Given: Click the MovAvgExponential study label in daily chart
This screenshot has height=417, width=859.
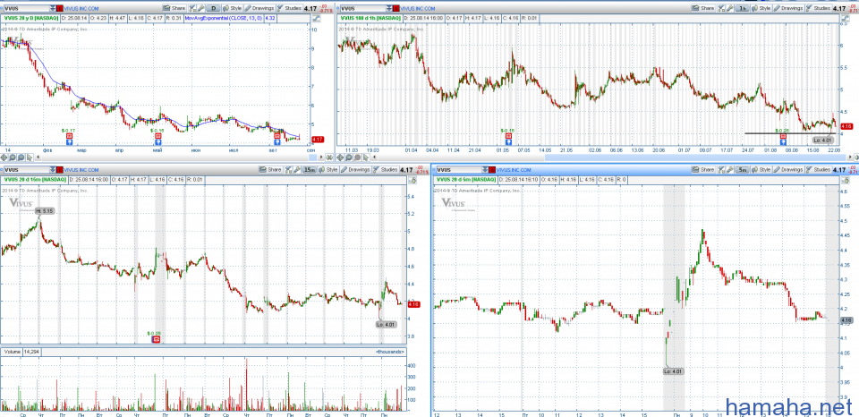Looking at the screenshot, I should coord(224,18).
